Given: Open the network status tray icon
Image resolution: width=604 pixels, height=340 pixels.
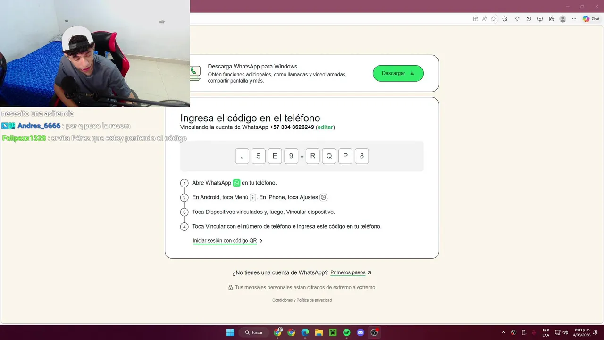Looking at the screenshot, I should point(557,332).
